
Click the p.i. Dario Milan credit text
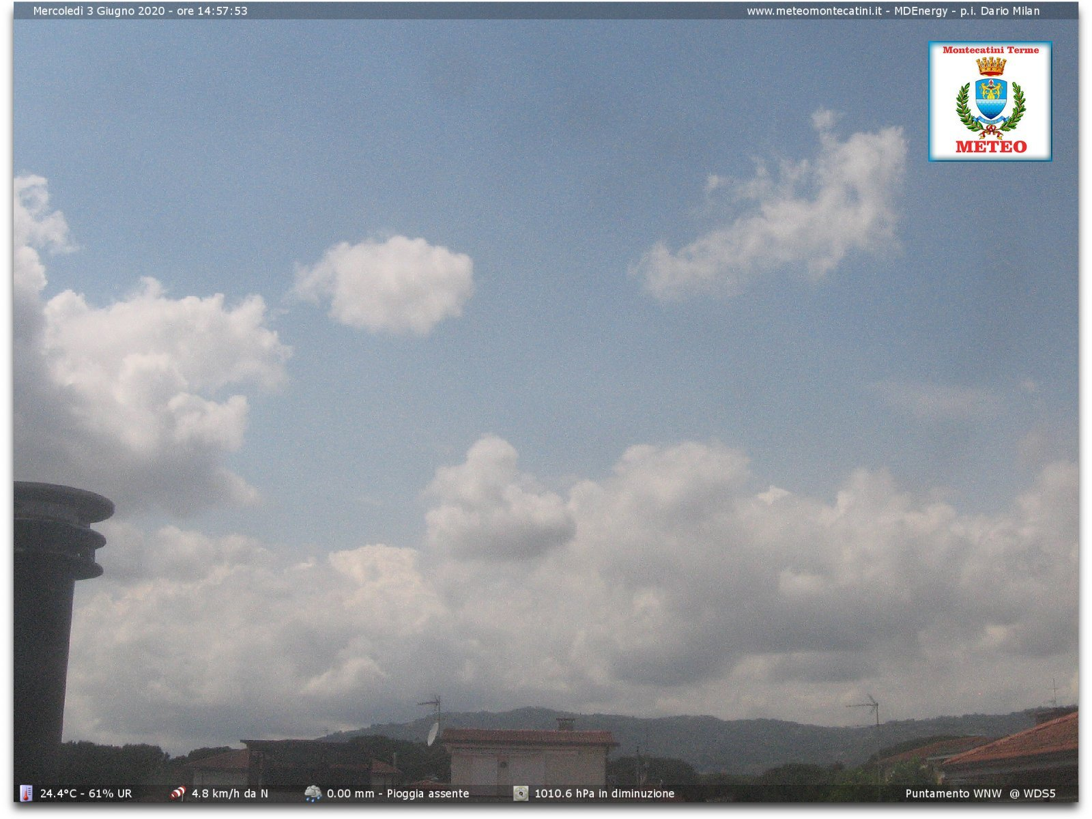tap(1000, 11)
